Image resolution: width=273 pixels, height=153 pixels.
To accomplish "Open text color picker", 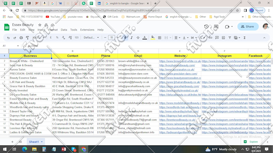I will [x=145, y=38].
